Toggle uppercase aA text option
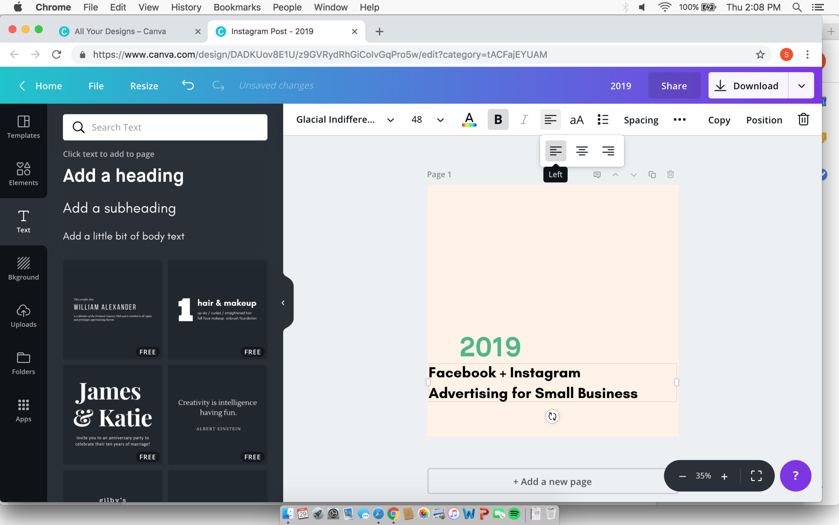This screenshot has height=525, width=839. tap(577, 120)
